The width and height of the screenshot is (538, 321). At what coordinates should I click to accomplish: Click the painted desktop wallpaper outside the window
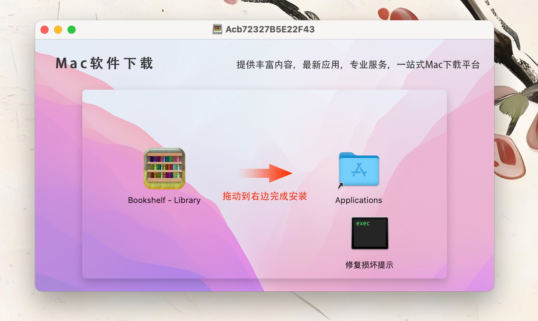(x=17, y=169)
